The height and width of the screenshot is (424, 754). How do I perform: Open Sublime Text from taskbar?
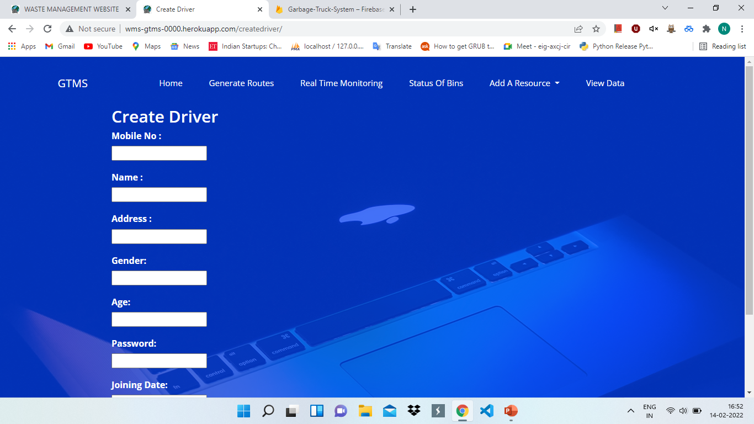[x=438, y=411]
